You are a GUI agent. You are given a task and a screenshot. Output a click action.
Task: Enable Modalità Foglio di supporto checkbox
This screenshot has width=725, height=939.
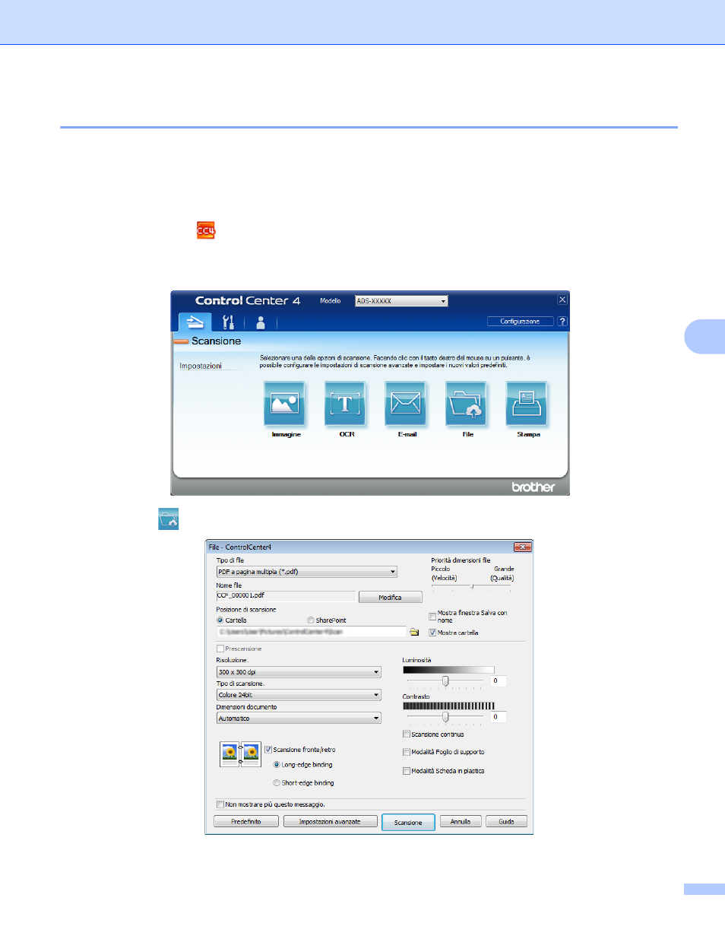(407, 752)
